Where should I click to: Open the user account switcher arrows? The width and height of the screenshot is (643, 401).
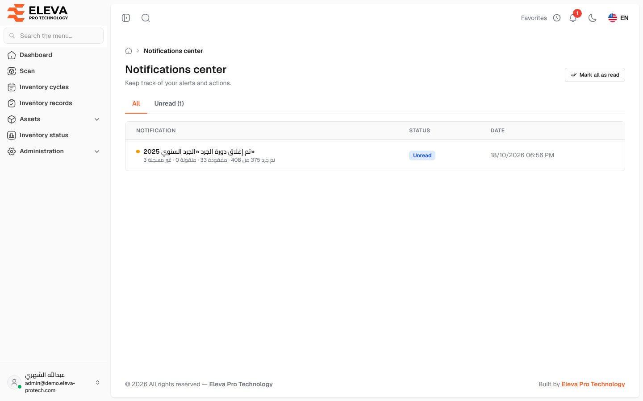coord(97,382)
